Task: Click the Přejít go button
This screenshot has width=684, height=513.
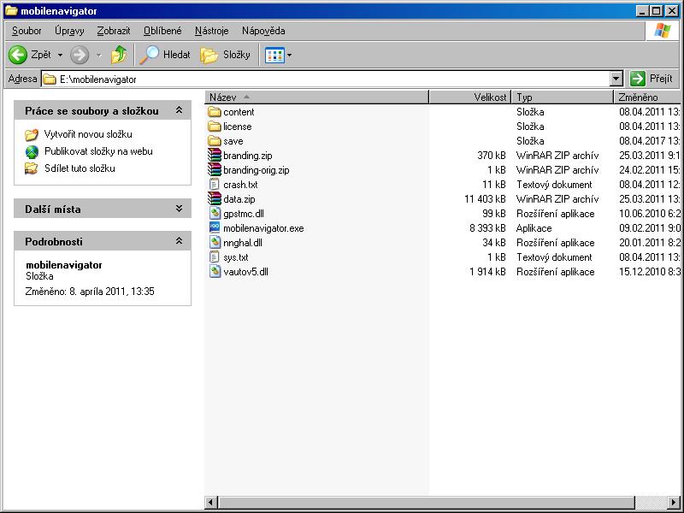Action: [x=652, y=79]
